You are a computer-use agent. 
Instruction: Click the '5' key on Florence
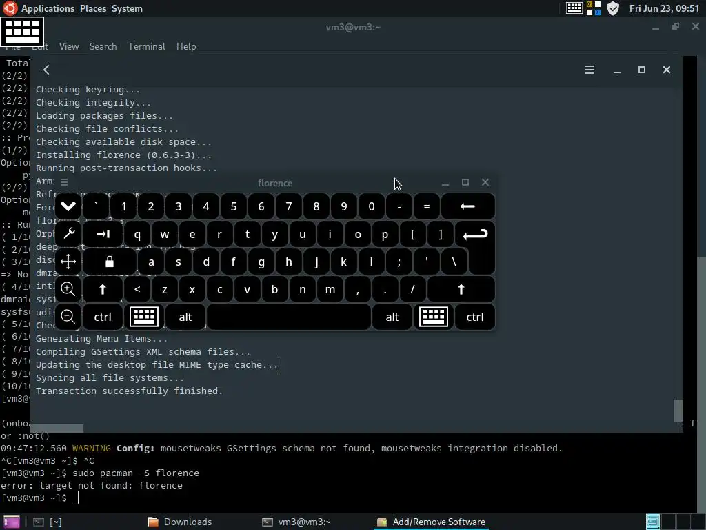(234, 206)
